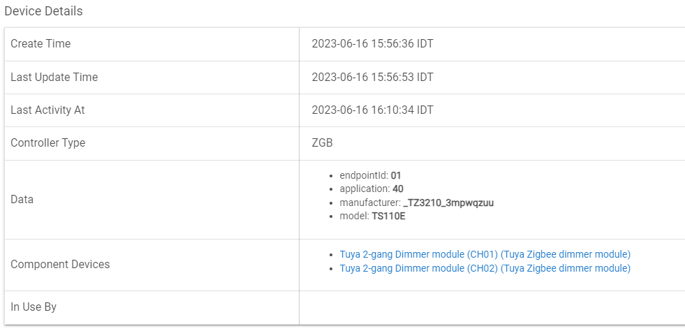
Task: Click the Component Devices label
Action: 60,264
